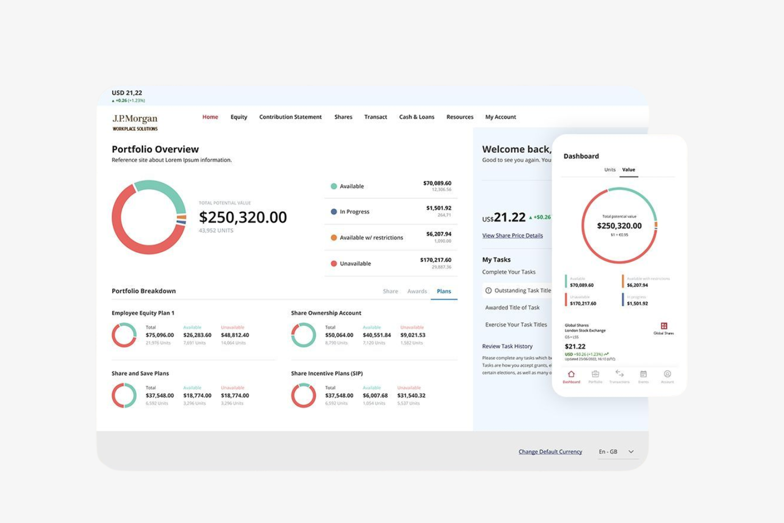Open Change Default Currency
The image size is (784, 523).
pyautogui.click(x=550, y=451)
